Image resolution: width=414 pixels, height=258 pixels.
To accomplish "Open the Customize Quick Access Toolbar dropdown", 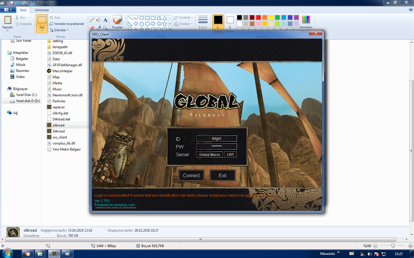I will click(x=30, y=3).
